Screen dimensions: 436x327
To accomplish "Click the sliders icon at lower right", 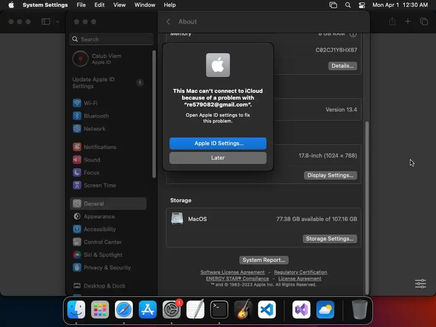I will [420, 284].
